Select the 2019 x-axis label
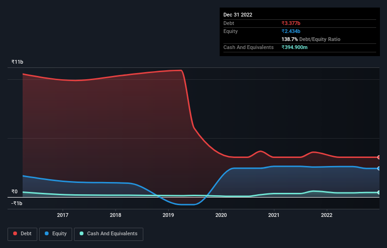 click(168, 215)
